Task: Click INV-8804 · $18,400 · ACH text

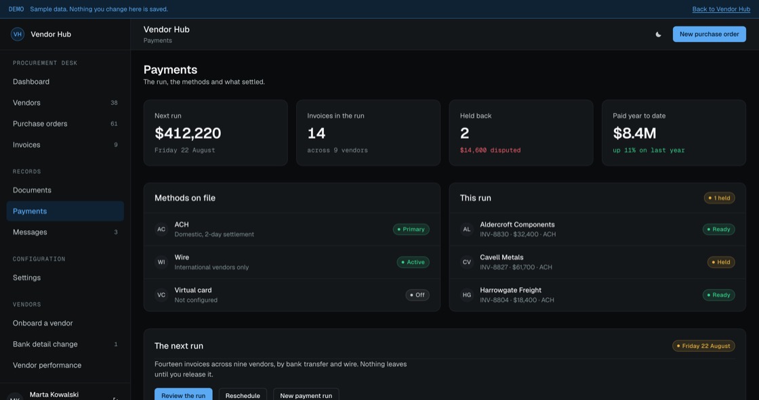Action: coord(517,300)
